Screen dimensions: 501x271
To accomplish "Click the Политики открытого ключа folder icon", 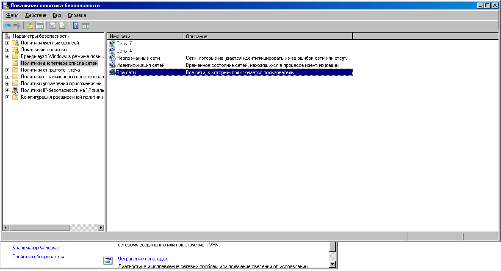I will (x=15, y=70).
